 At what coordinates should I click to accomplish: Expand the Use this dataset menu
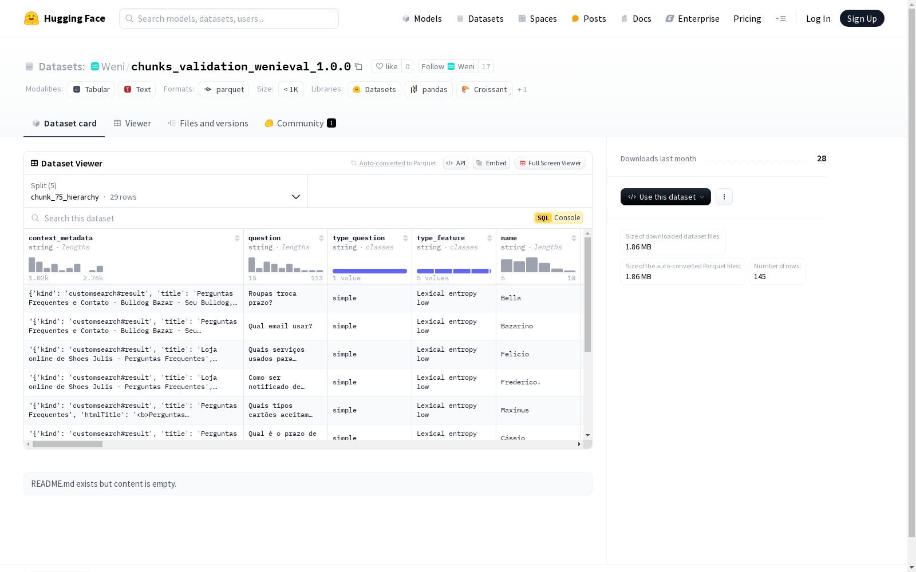[x=666, y=197]
